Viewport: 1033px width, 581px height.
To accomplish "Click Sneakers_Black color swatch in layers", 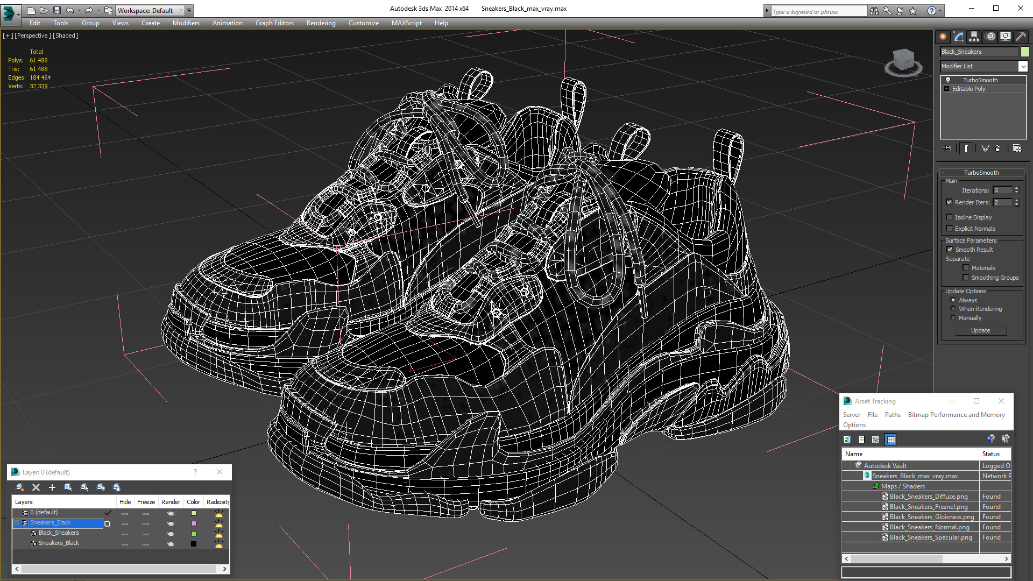I will click(194, 523).
